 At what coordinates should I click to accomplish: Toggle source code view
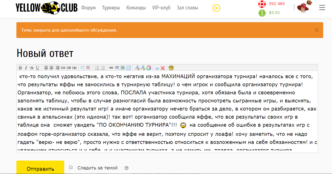tap(157, 68)
